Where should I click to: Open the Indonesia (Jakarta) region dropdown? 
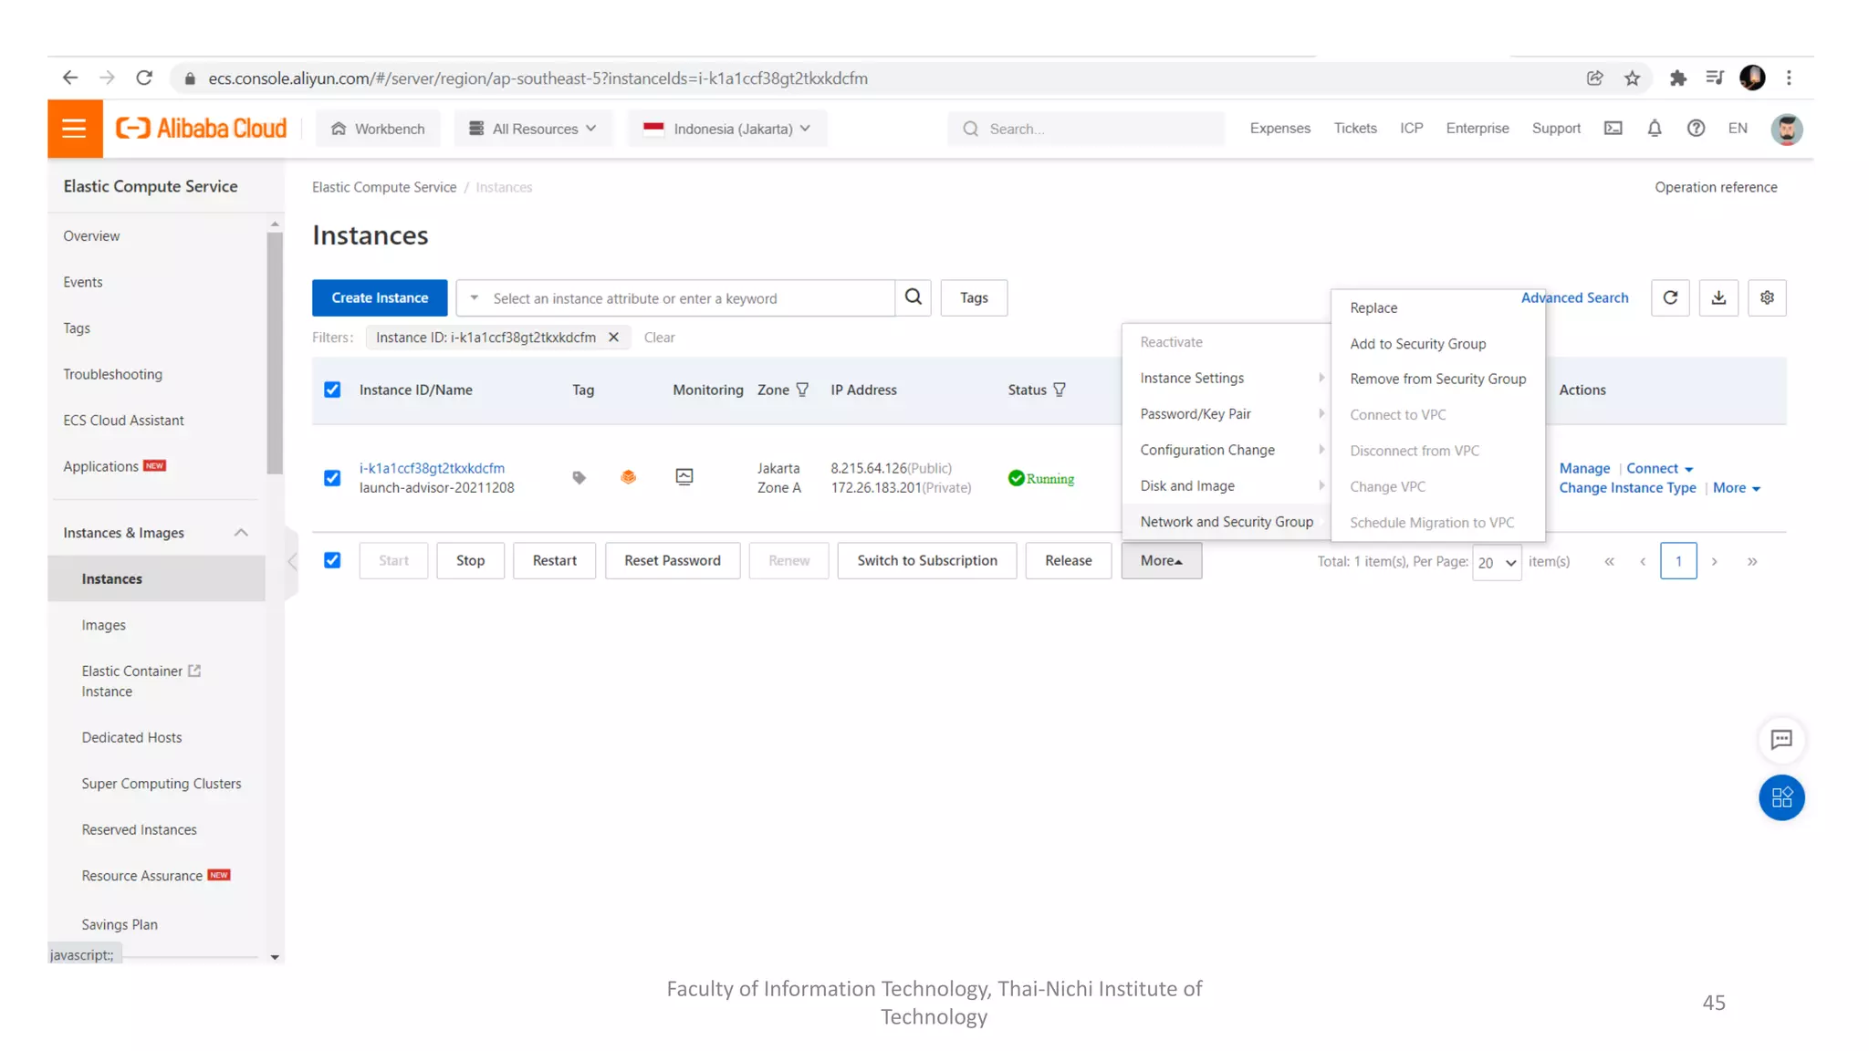pos(726,129)
